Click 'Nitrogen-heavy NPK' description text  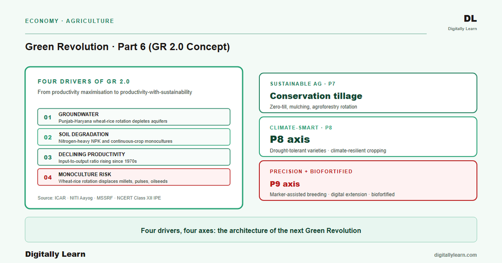tap(115, 141)
